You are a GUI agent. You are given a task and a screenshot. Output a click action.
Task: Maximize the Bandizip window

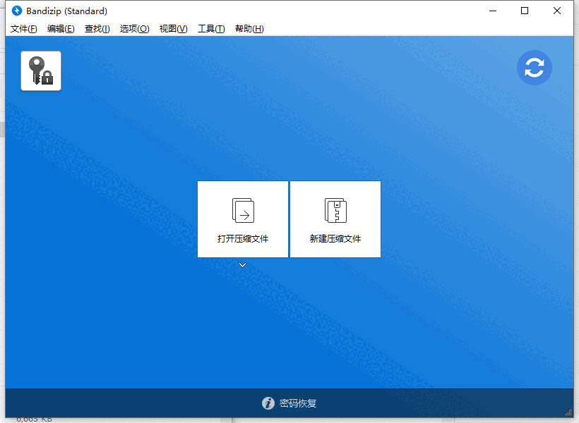524,11
